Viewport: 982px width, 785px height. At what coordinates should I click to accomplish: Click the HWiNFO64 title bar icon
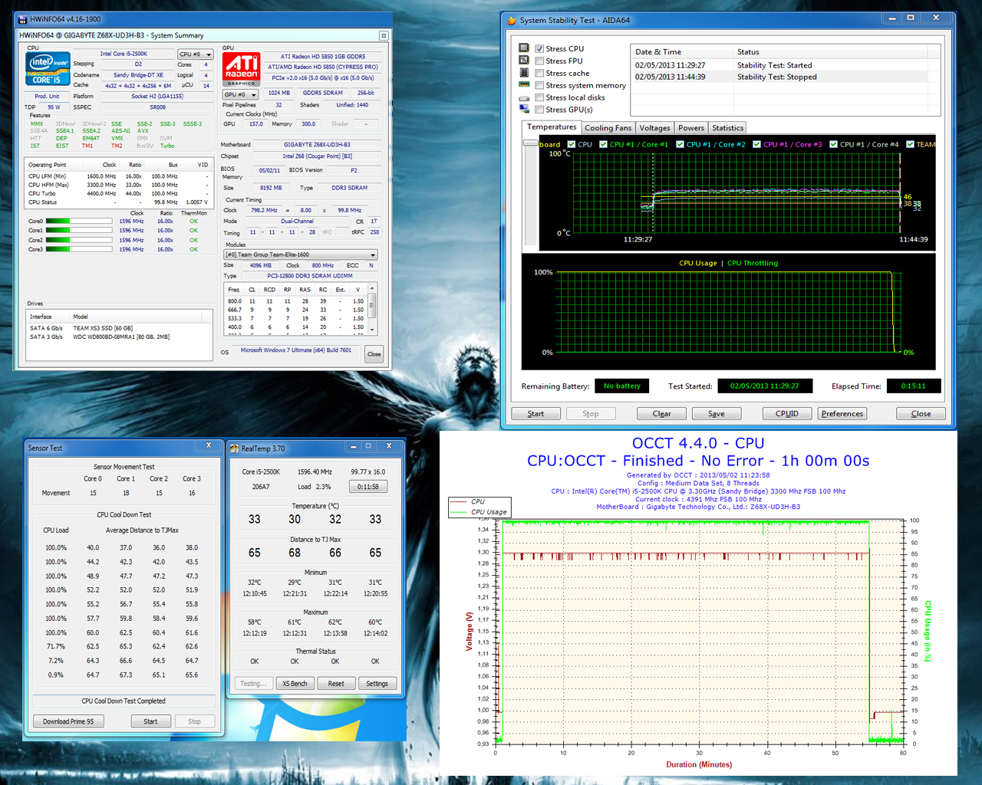coord(23,19)
